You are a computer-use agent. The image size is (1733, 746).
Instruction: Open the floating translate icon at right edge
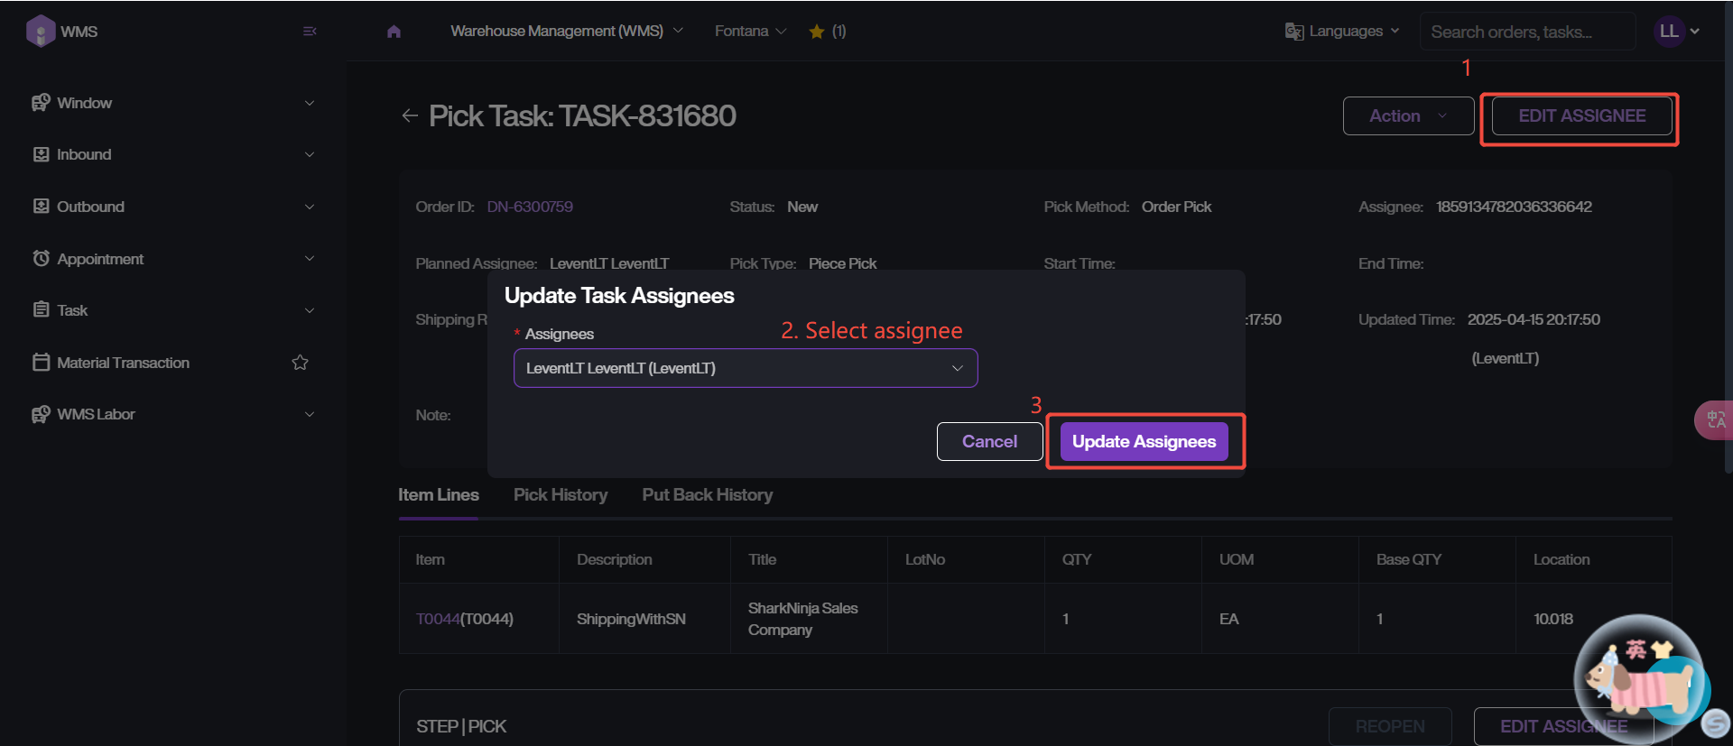point(1714,419)
